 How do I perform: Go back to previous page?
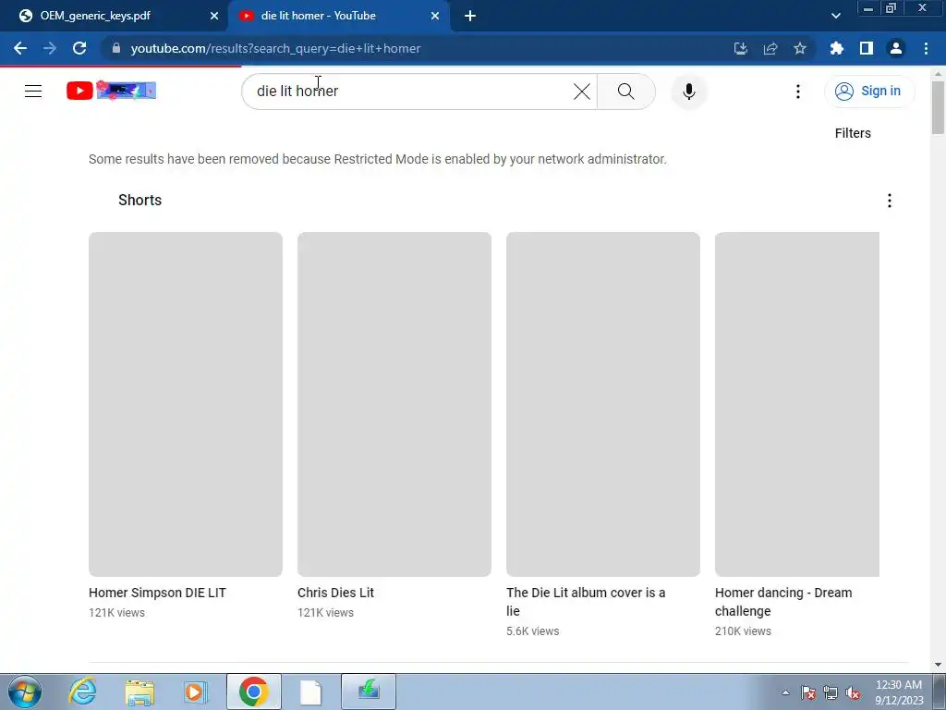click(x=20, y=48)
